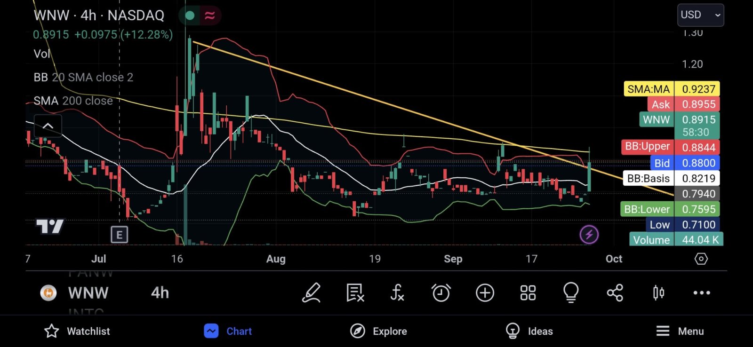The height and width of the screenshot is (347, 753).
Task: Tap the WNW · 4h · NASDAQ chart title
Action: point(99,16)
